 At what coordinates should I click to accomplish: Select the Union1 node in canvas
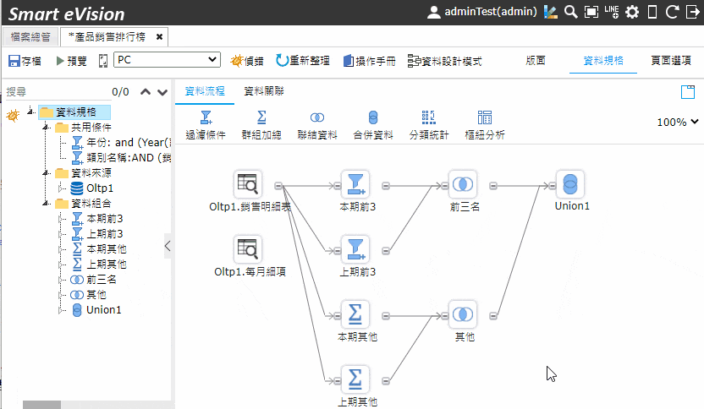point(570,184)
